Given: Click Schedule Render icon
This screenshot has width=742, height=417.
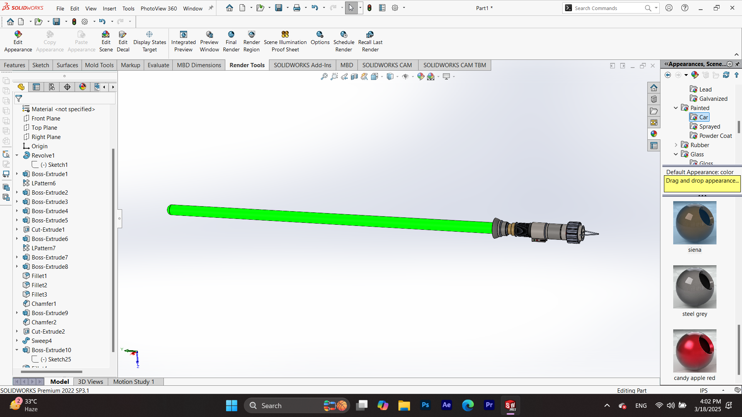Looking at the screenshot, I should click(344, 41).
